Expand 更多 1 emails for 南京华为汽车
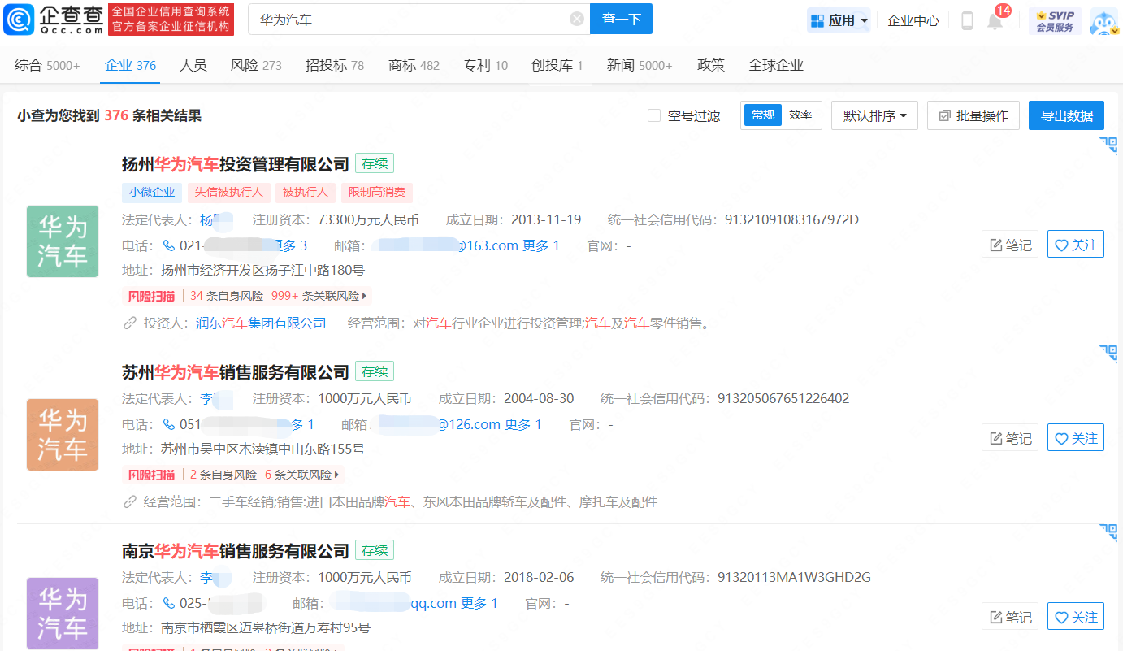The width and height of the screenshot is (1123, 651). pyautogui.click(x=479, y=603)
